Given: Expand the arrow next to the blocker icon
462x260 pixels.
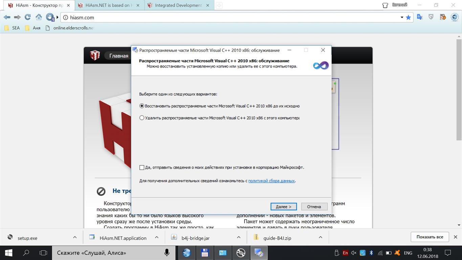Looking at the screenshot, I should tap(58, 17).
